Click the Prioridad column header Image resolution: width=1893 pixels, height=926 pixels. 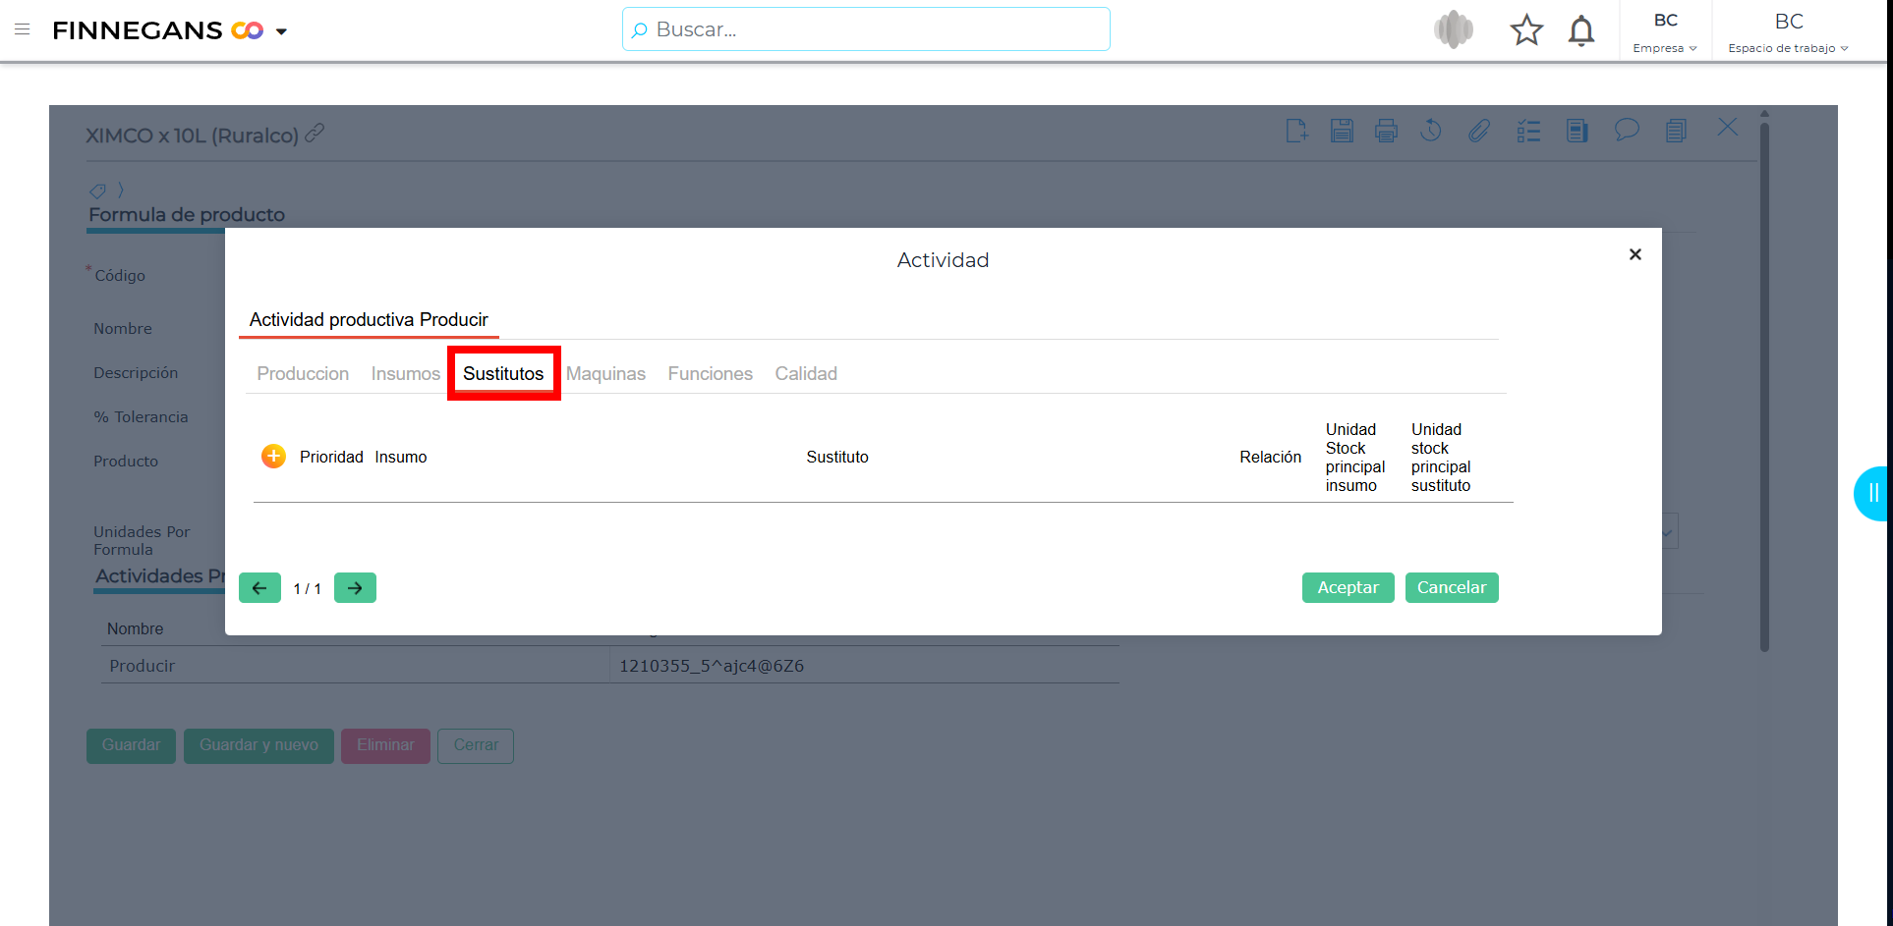coord(331,457)
